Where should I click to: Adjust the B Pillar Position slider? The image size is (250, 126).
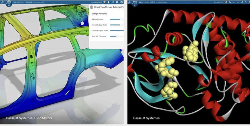(x=122, y=19)
